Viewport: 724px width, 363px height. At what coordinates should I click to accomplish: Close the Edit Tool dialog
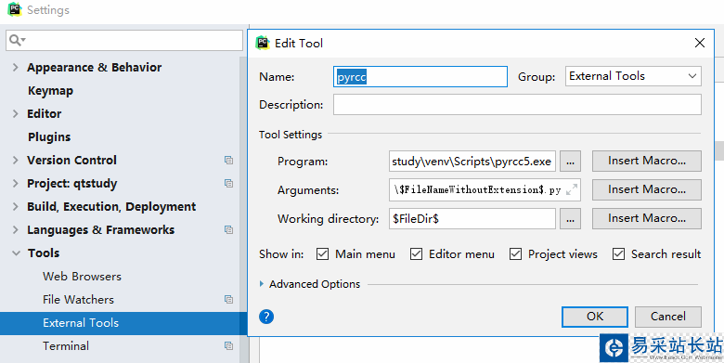[x=700, y=43]
